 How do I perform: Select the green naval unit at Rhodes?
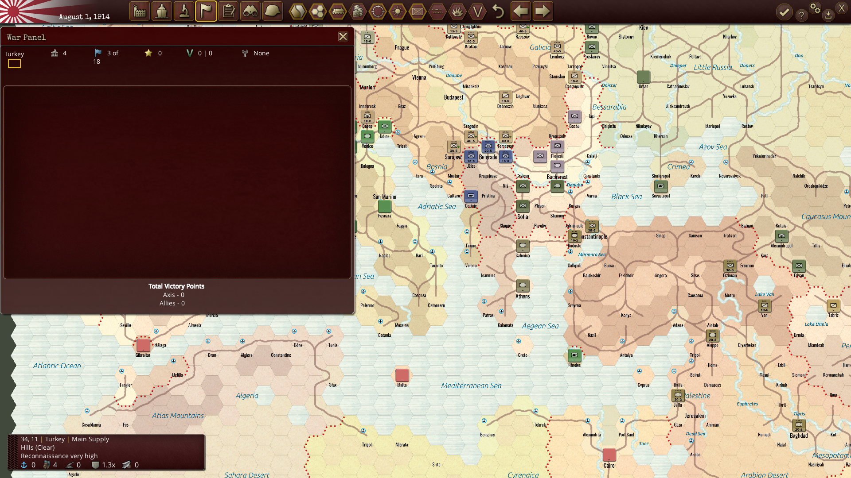click(574, 355)
